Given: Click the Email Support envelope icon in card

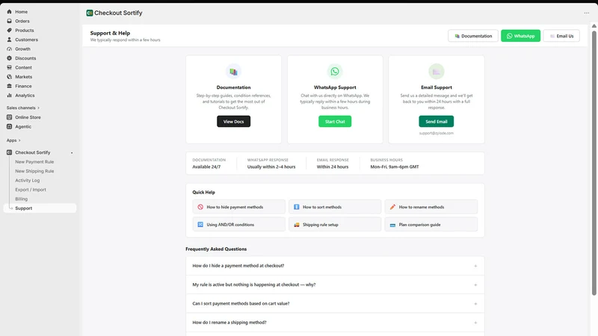Looking at the screenshot, I should click(437, 71).
